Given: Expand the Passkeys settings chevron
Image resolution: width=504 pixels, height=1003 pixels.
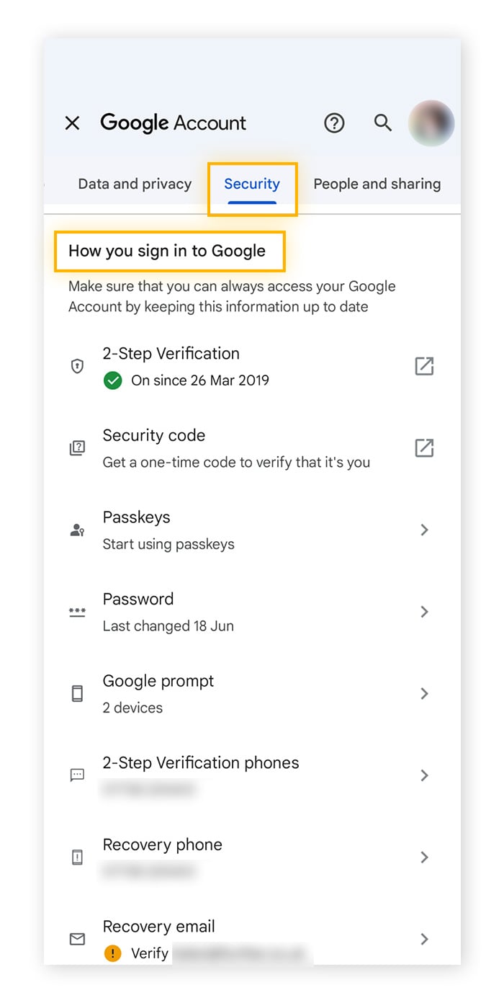Looking at the screenshot, I should (425, 530).
